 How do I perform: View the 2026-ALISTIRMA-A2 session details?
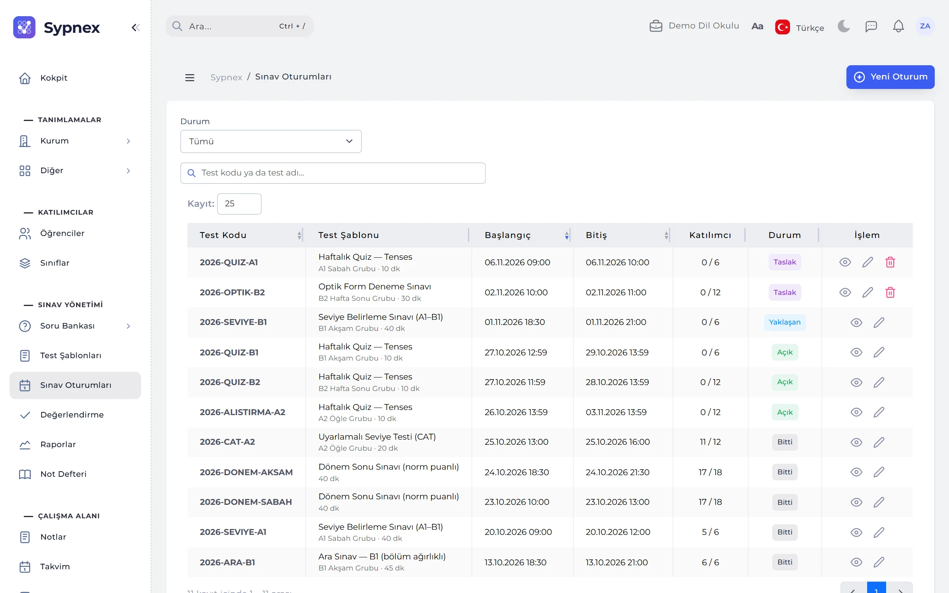pos(856,412)
